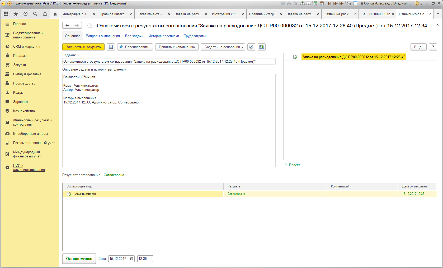Click Записать и закрыть button
The width and height of the screenshot is (443, 268).
83,47
